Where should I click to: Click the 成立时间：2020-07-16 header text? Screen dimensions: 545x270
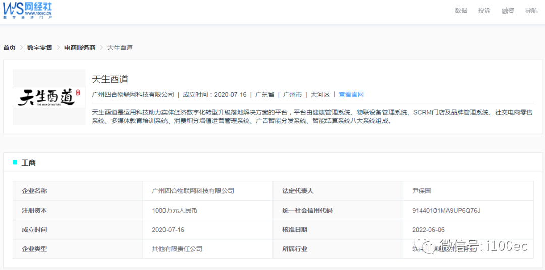click(x=214, y=94)
